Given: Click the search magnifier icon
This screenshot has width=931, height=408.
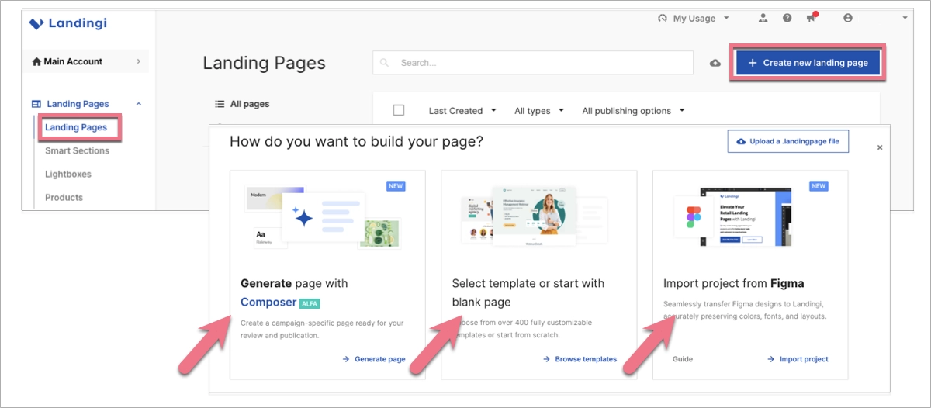Looking at the screenshot, I should [386, 63].
